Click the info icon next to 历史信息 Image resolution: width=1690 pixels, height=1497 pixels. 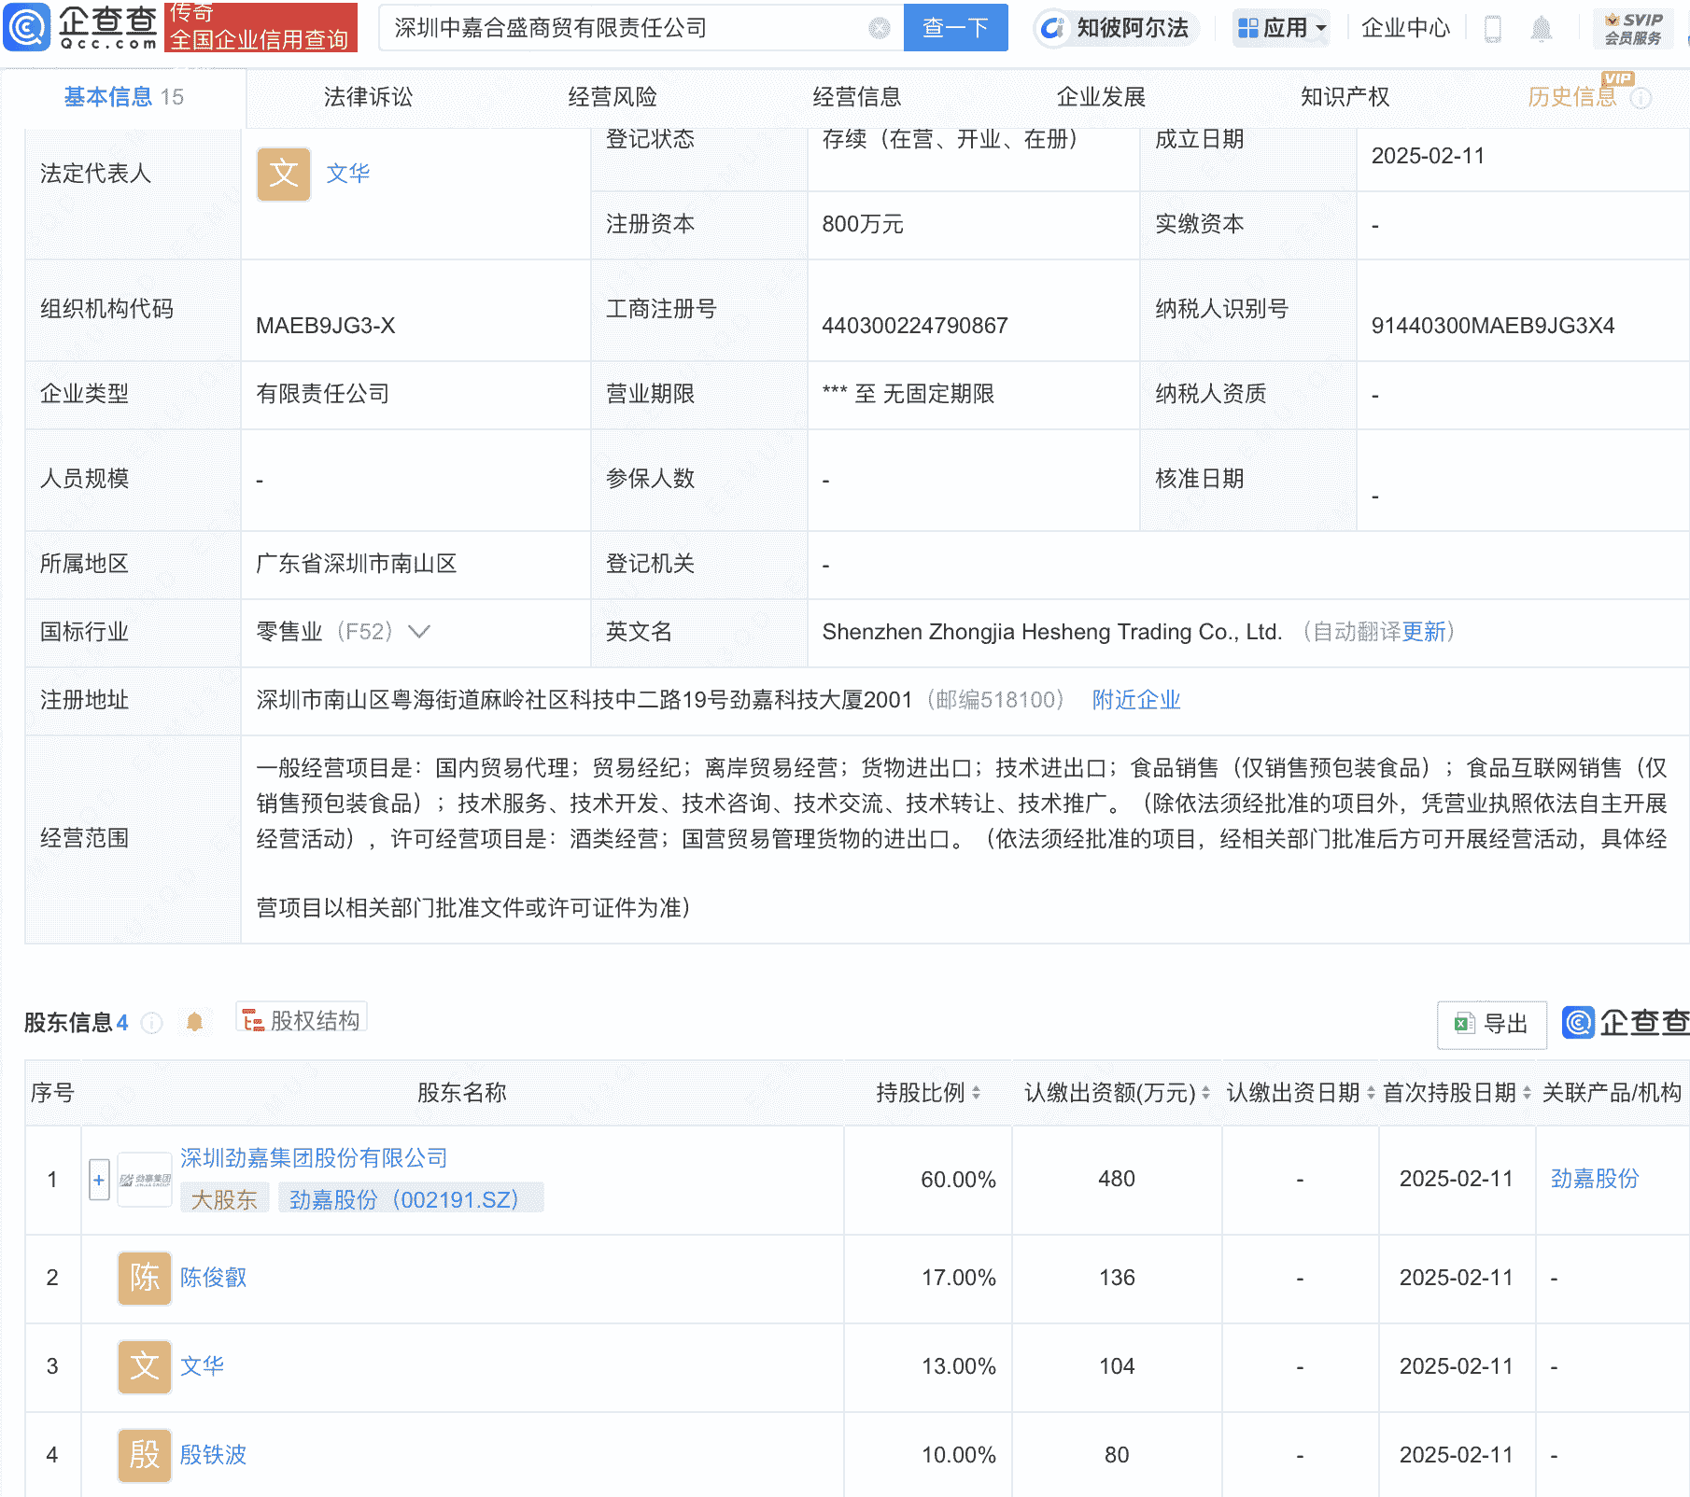1643,97
